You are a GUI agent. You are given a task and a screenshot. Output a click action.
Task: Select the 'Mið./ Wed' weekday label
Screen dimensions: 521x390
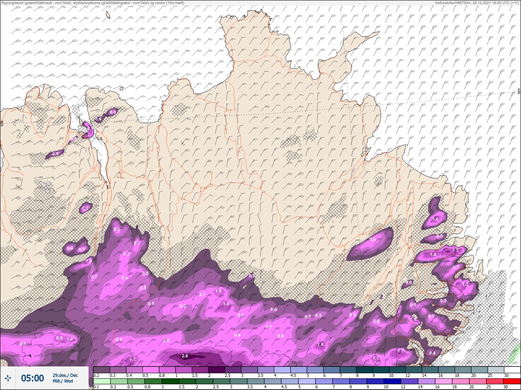(x=63, y=381)
